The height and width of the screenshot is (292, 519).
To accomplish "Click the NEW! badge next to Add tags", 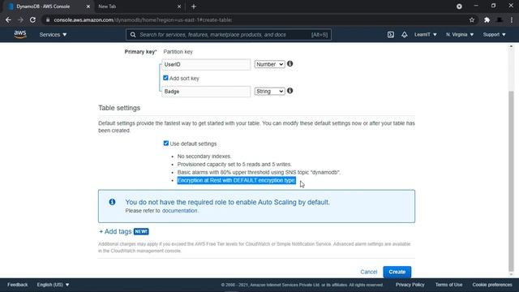I will 141,231.
